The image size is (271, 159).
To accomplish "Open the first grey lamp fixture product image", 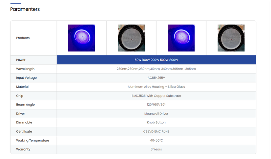I will pyautogui.click(x=131, y=38).
